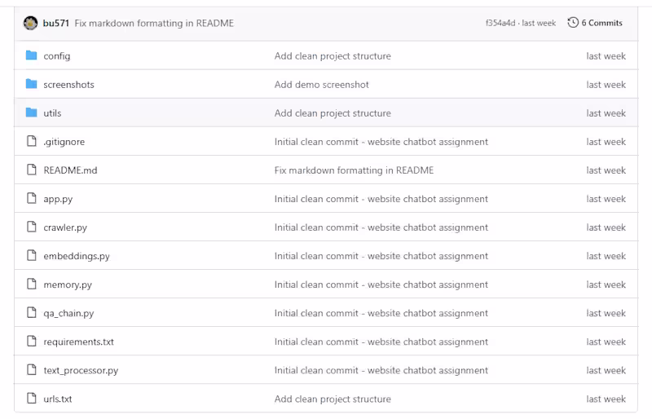Click the bu571 user avatar
The image size is (652, 419).
31,23
